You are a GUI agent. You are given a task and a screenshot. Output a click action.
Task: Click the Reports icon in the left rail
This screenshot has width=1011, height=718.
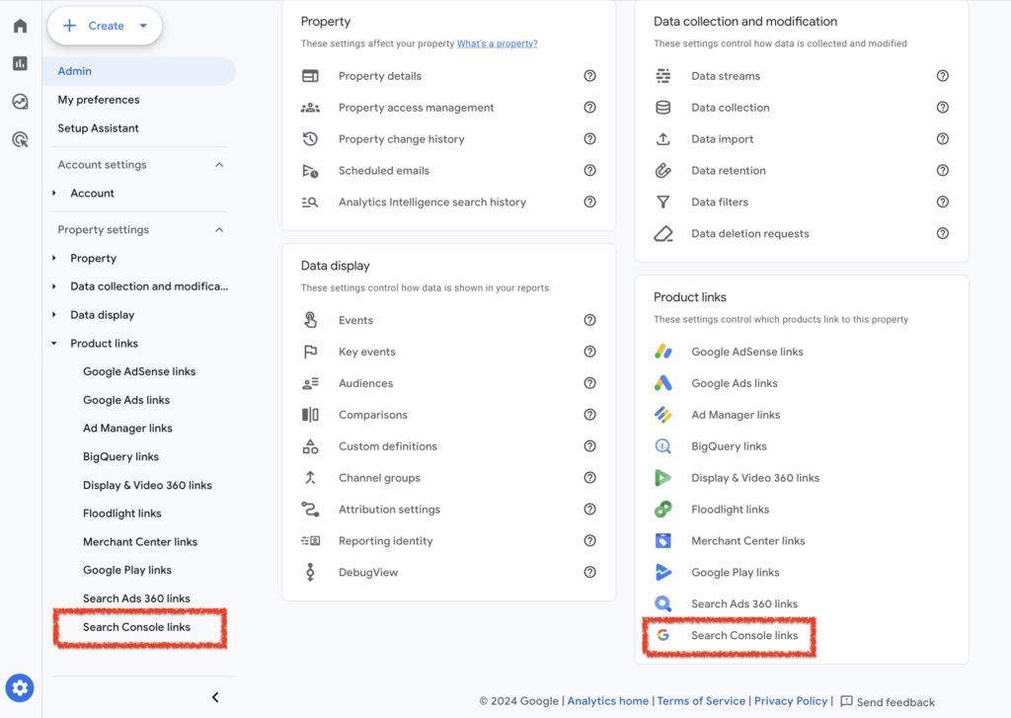tap(19, 63)
